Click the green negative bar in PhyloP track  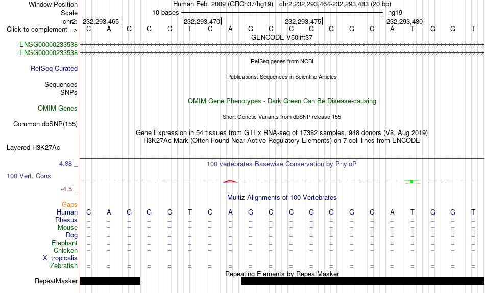411,181
